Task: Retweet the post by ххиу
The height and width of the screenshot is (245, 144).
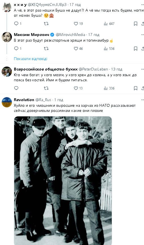Action: 46,24
